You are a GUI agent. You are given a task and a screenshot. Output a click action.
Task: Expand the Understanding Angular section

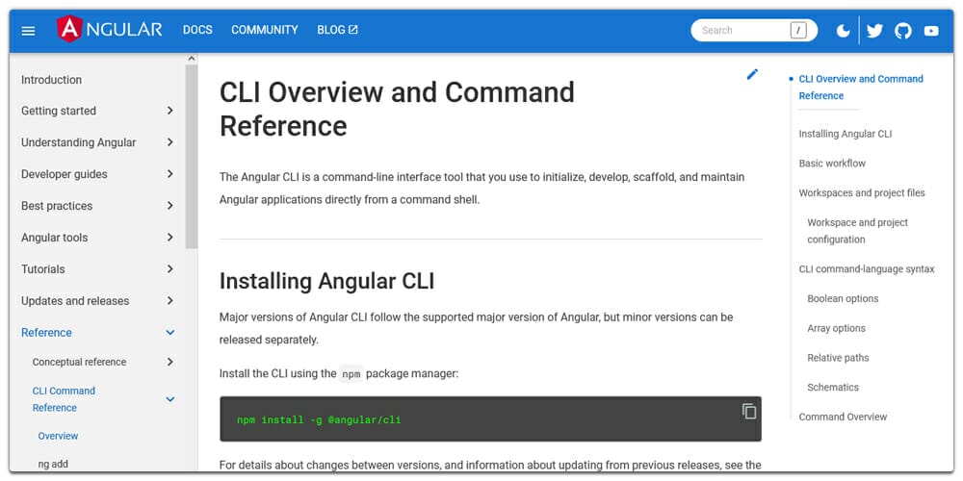tap(98, 142)
